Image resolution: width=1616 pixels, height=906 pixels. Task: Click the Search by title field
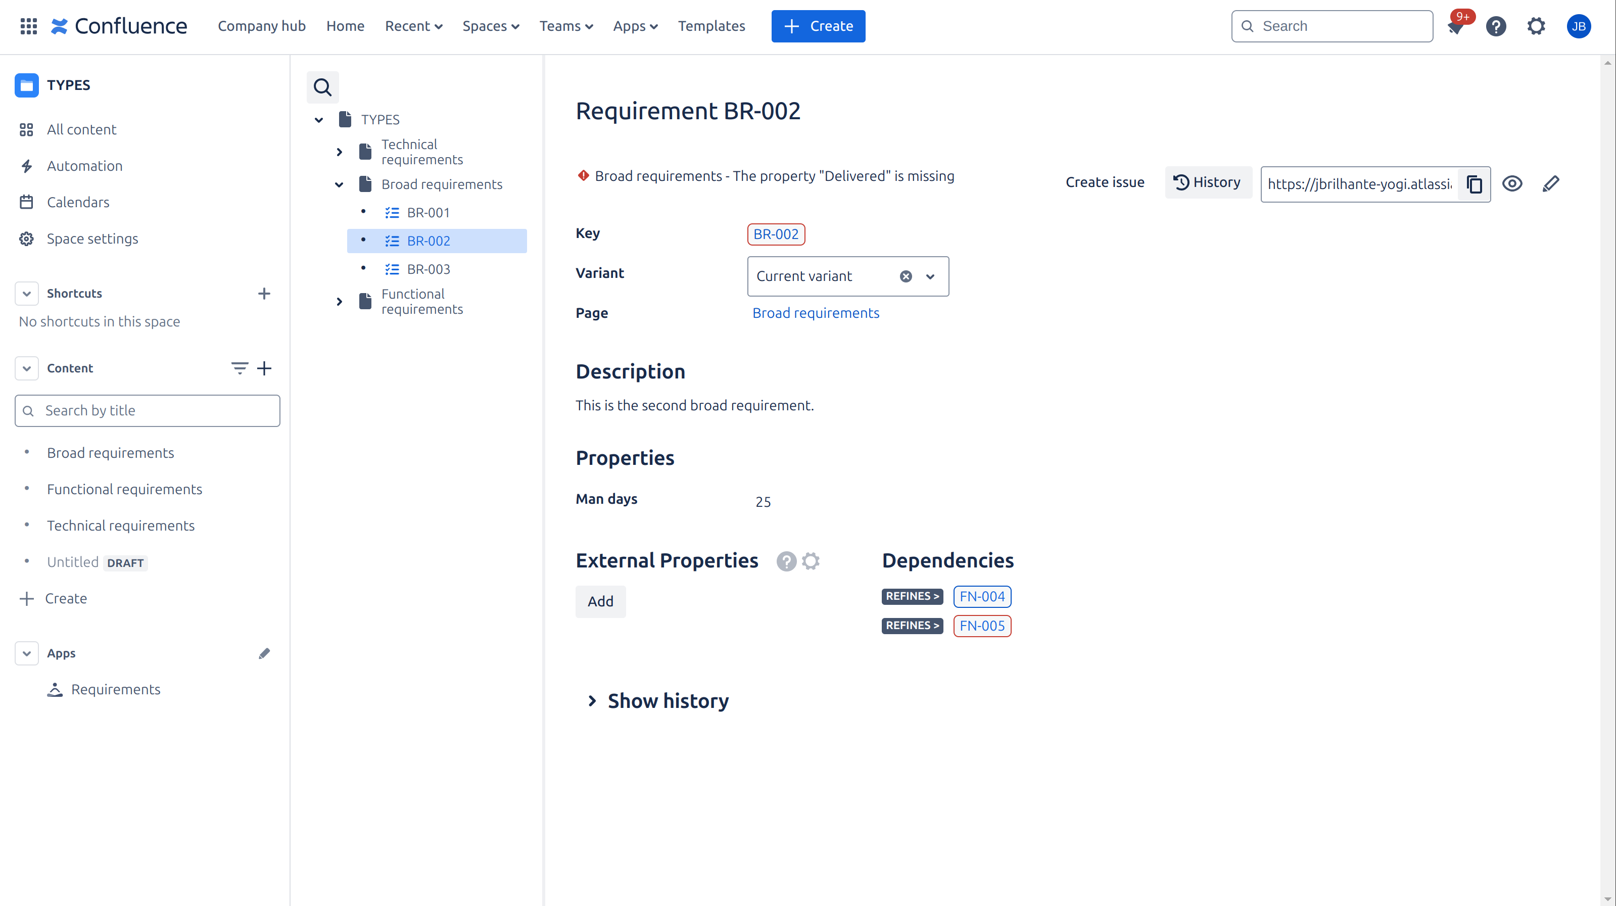point(148,410)
